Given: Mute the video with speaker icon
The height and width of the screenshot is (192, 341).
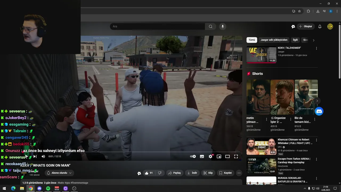Looking at the screenshot, I should [43, 157].
